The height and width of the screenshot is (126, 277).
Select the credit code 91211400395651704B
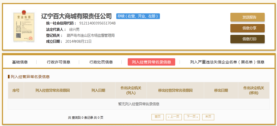click(x=97, y=23)
